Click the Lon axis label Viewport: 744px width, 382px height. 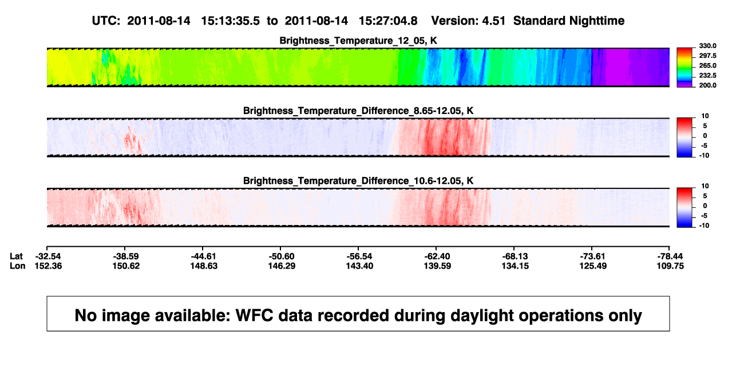18,266
